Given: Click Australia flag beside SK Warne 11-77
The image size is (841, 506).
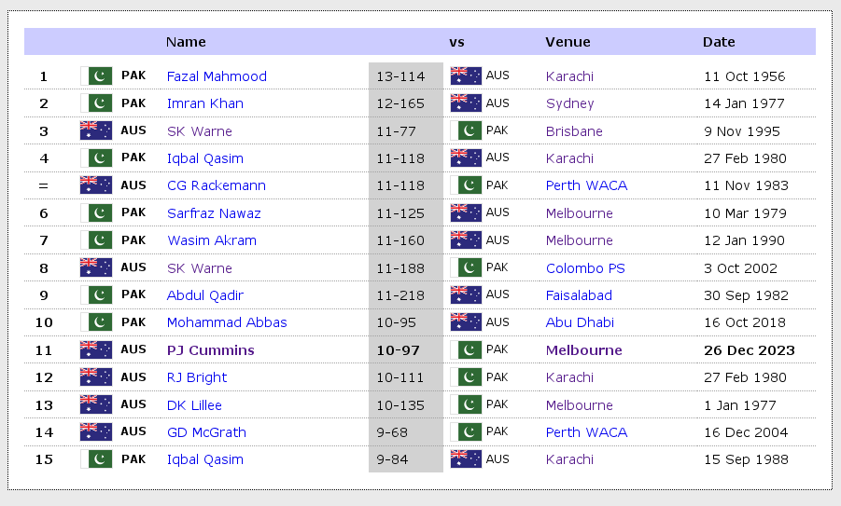Looking at the screenshot, I should click(x=96, y=130).
